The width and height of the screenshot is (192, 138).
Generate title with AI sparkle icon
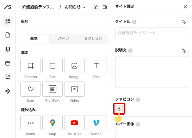184,22
